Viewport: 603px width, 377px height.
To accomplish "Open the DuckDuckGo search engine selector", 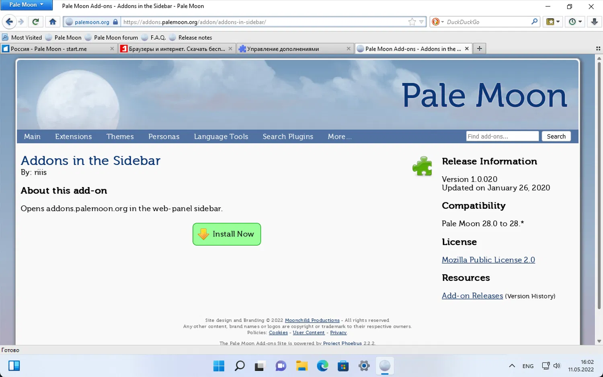I will click(437, 22).
